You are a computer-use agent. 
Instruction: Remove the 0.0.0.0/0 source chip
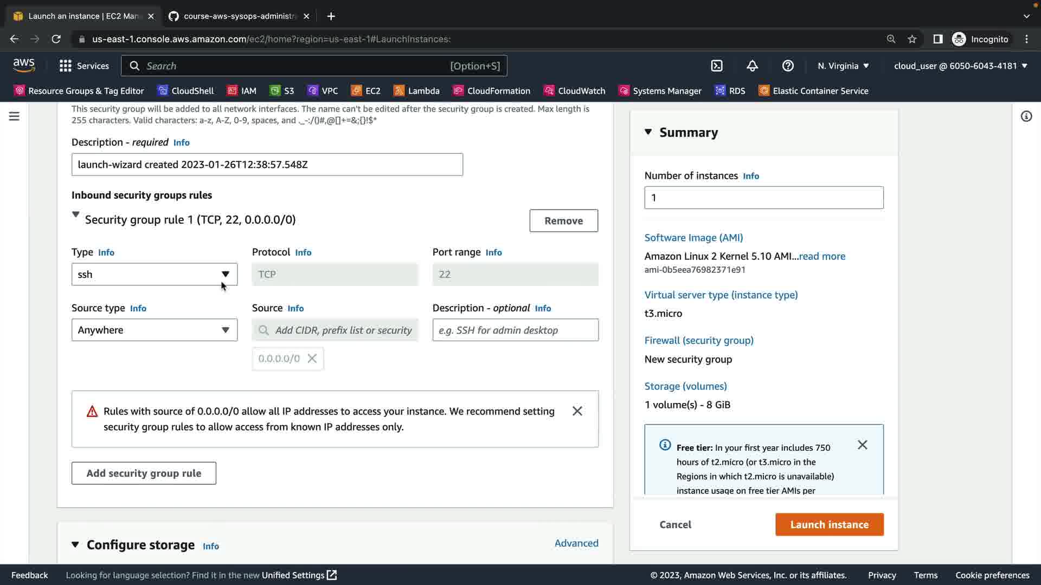pos(312,359)
